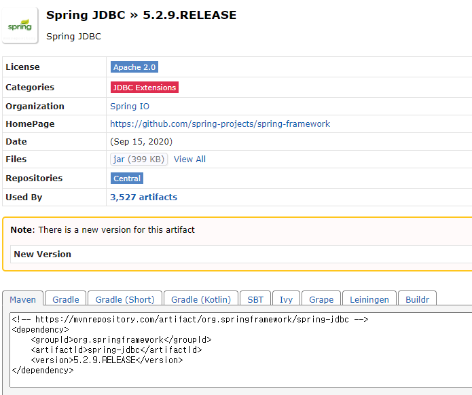Click the Repositories row label
Screen dimensions: 472x395
[34, 178]
